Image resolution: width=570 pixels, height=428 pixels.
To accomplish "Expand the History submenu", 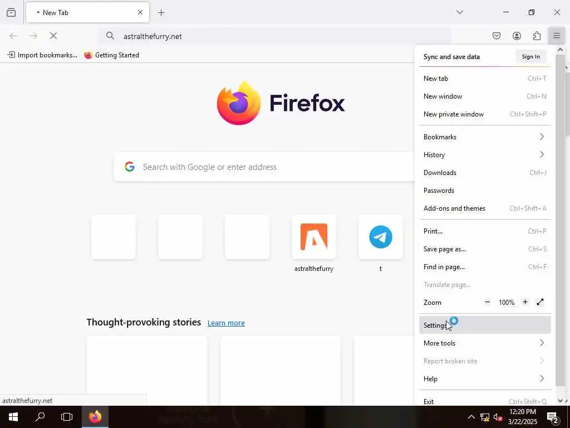I will 485,155.
